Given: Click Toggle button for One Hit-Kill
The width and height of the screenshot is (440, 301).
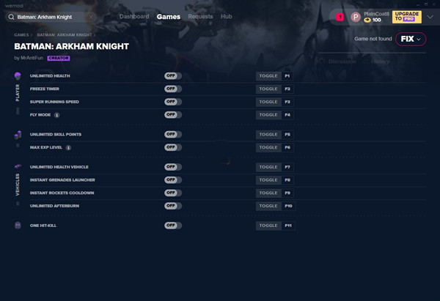Looking at the screenshot, I should (x=268, y=226).
